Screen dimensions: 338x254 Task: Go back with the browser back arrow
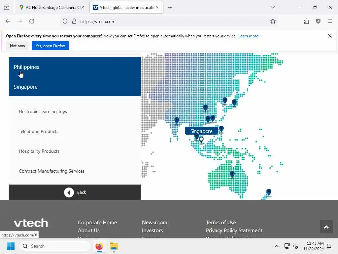tap(8, 21)
